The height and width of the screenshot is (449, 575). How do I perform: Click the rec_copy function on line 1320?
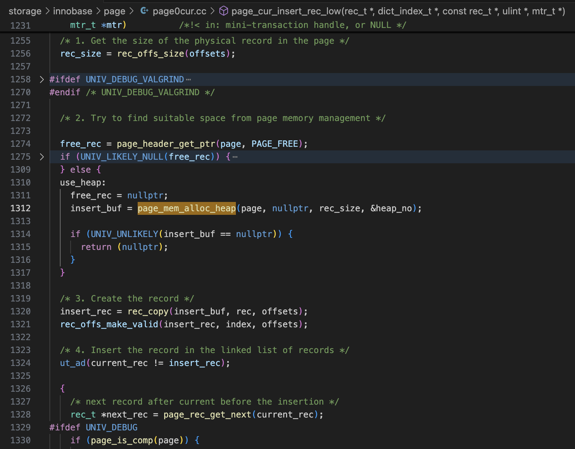tap(148, 312)
